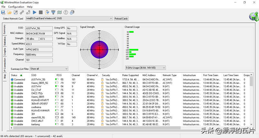Click the WirelessMon globe logo at top right
Screen dimensions: 259x138
tap(254, 17)
